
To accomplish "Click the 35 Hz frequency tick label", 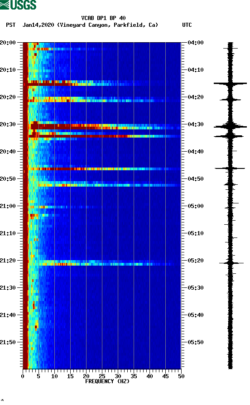I will (134, 376).
